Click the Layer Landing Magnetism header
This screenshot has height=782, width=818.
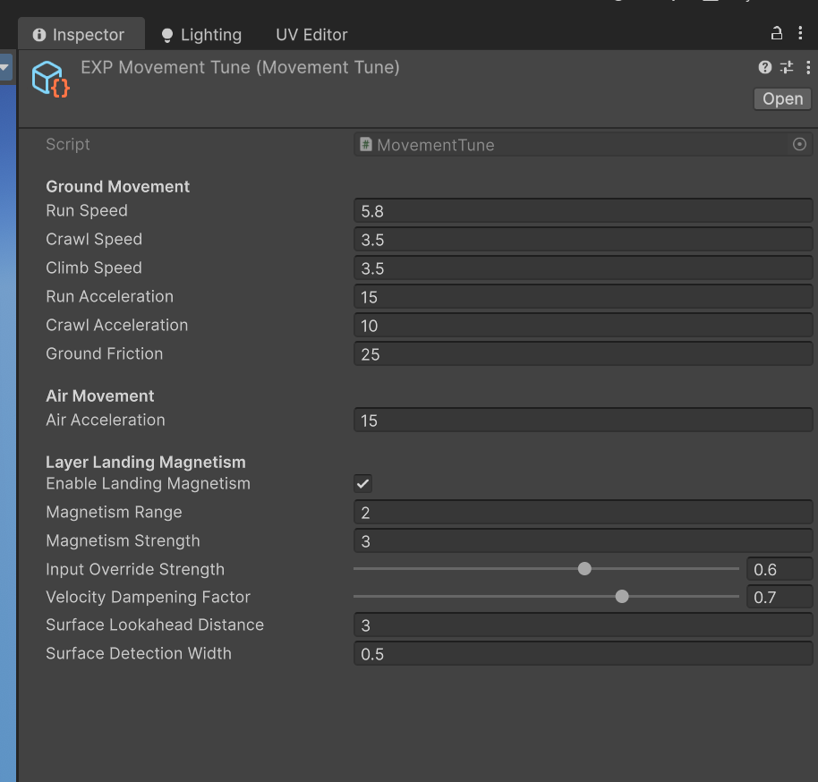point(146,463)
